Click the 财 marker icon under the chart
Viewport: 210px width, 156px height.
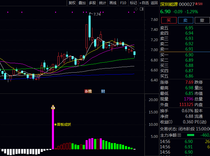click(x=103, y=91)
